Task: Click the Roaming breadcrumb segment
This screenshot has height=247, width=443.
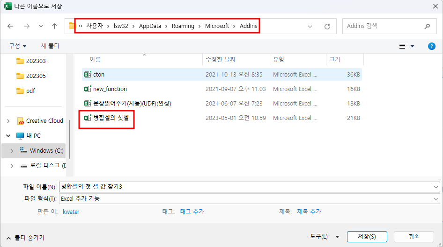Action: pos(183,26)
